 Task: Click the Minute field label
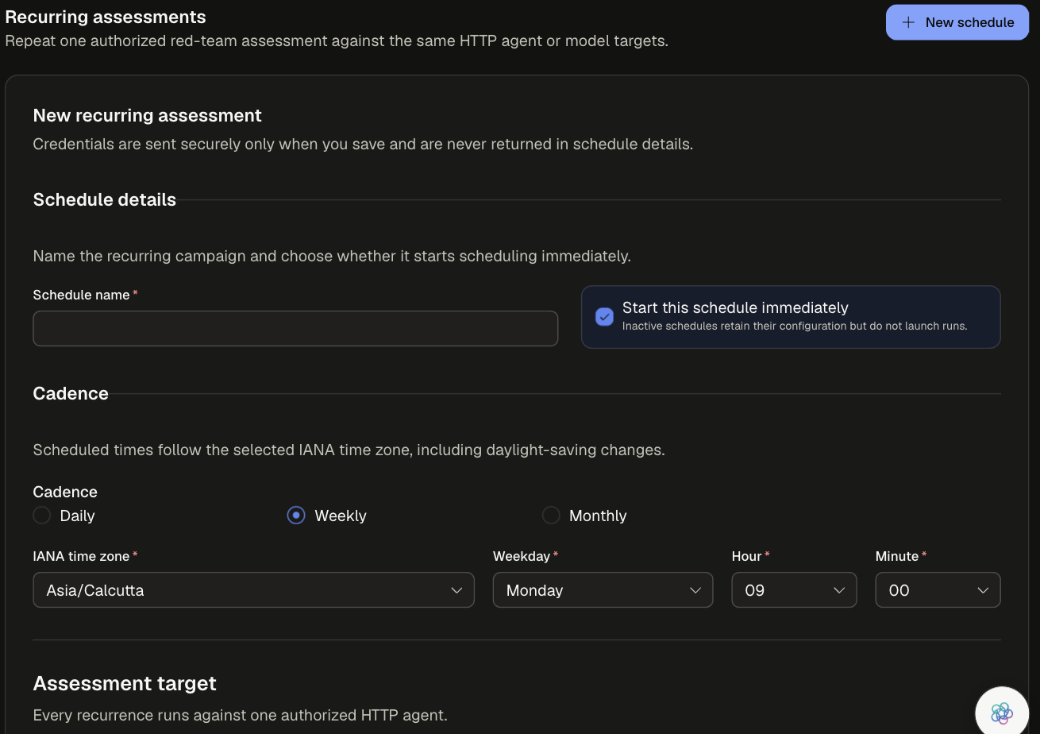click(x=897, y=556)
